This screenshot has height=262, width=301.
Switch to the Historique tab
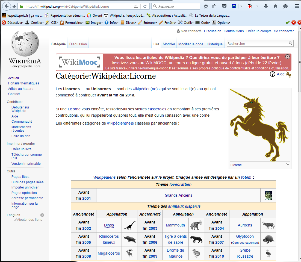point(214,44)
